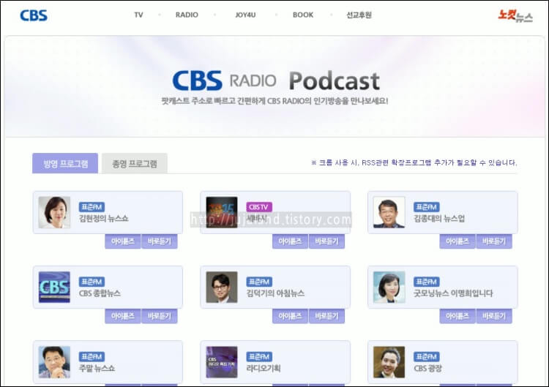Open 아이튠즈 for 김덕기의 아침뉴스
The image size is (549, 387).
click(290, 316)
